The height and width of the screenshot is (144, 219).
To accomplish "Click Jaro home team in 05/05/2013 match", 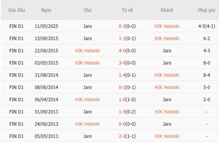I will [87, 136].
